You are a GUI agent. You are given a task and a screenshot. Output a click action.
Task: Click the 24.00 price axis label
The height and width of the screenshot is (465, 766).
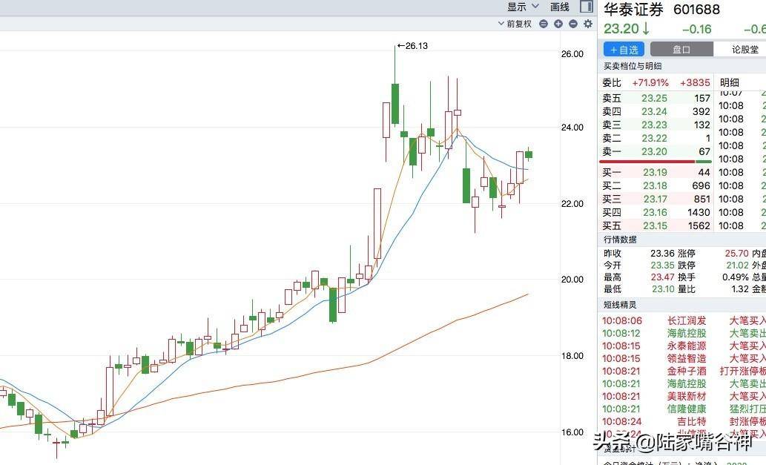tap(572, 128)
